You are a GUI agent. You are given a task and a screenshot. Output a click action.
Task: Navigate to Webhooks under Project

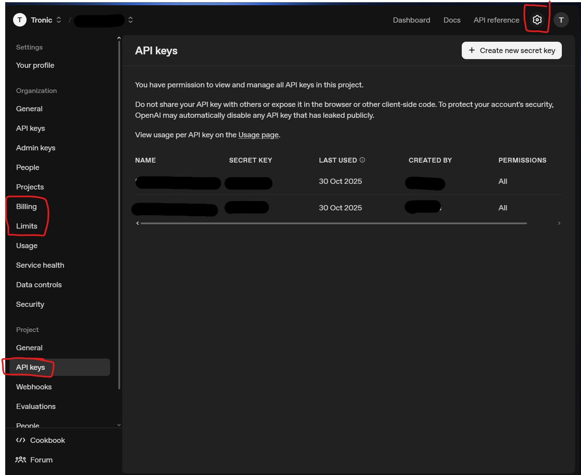point(34,387)
